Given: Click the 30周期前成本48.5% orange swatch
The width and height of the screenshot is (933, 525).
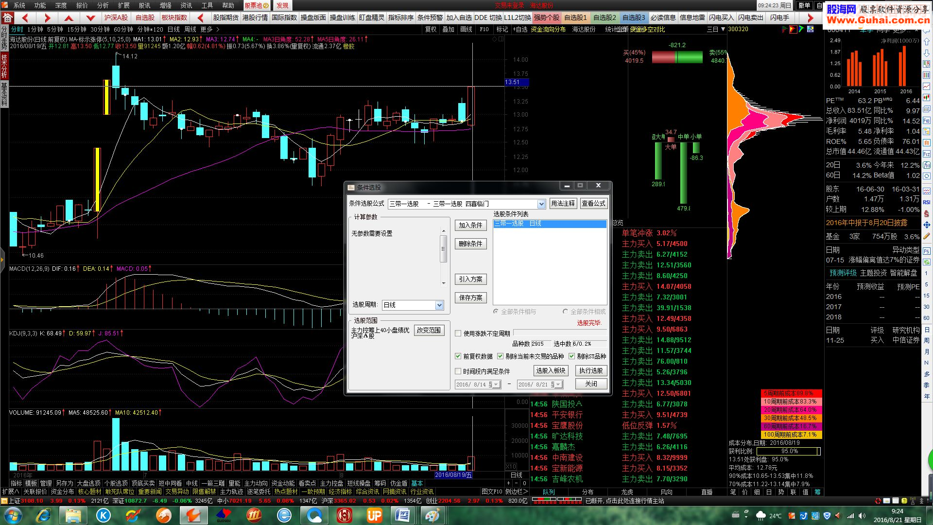Looking at the screenshot, I should click(791, 418).
